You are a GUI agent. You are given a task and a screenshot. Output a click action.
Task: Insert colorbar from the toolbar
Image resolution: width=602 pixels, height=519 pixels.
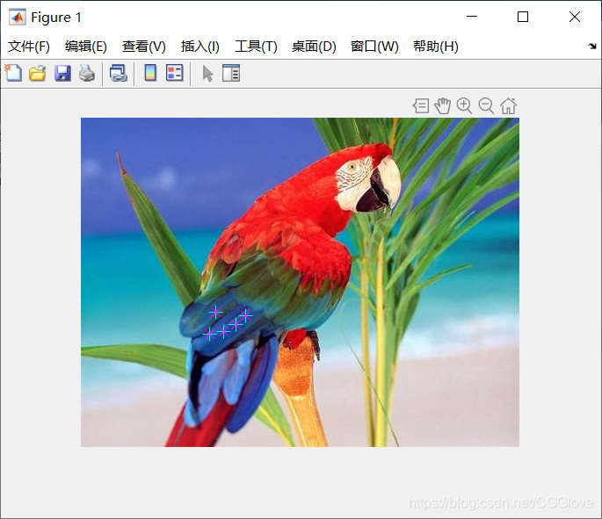point(150,73)
